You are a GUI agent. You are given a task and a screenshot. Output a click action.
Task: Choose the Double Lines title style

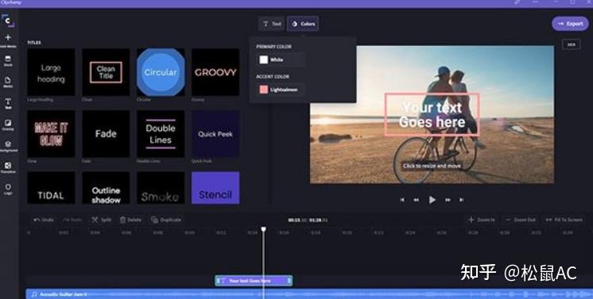(161, 134)
